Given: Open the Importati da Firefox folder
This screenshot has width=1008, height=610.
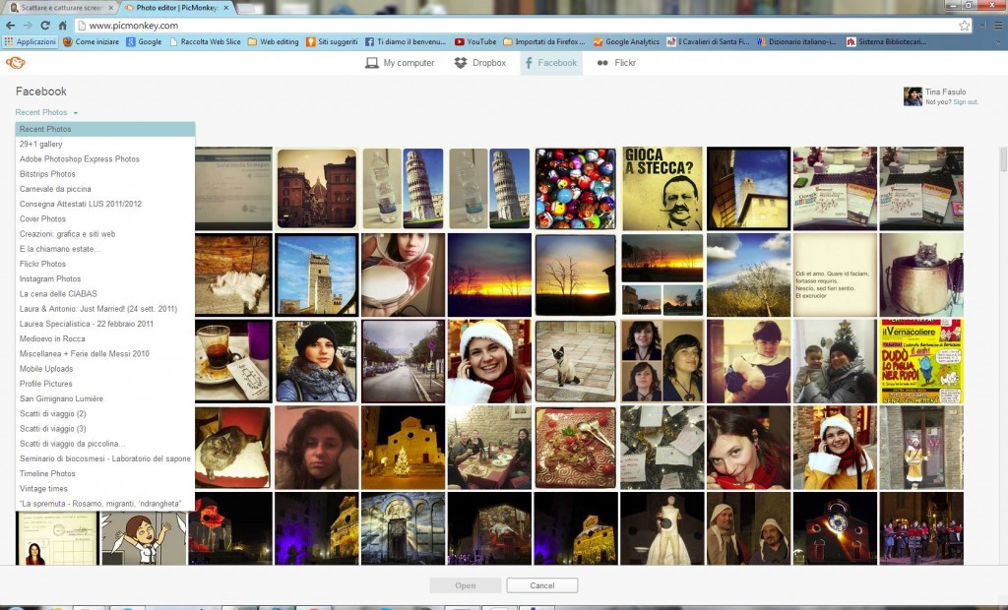Looking at the screenshot, I should point(543,41).
